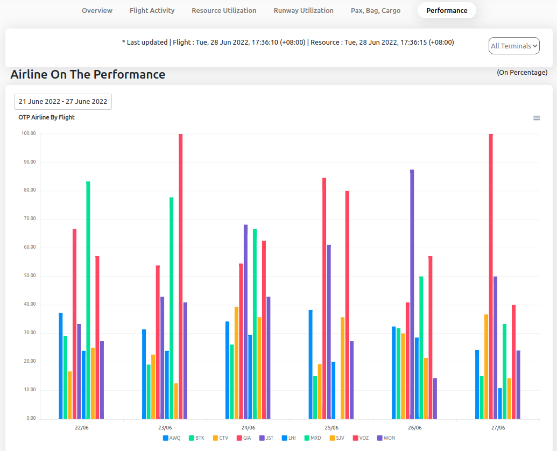The width and height of the screenshot is (557, 451).
Task: Click the LNI legend color marker
Action: click(285, 438)
